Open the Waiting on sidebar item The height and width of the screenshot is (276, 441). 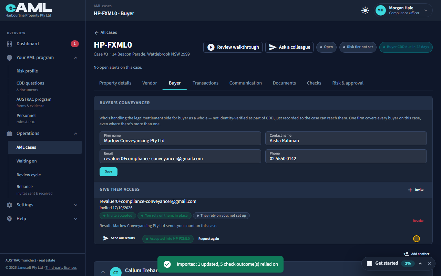[x=45, y=161]
